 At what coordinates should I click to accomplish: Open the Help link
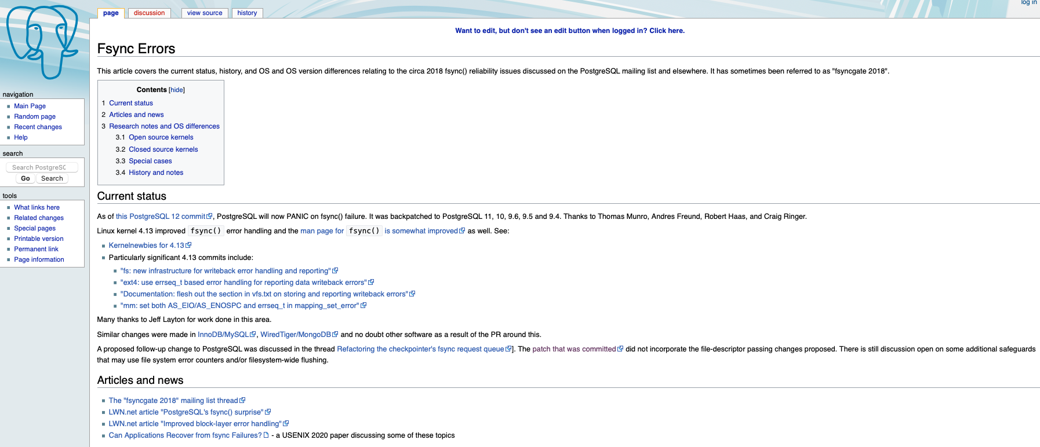click(x=21, y=137)
